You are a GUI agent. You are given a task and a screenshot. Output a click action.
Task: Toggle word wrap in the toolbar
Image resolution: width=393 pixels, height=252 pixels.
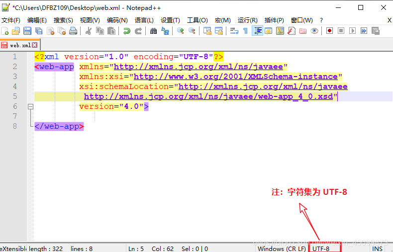[x=234, y=31]
